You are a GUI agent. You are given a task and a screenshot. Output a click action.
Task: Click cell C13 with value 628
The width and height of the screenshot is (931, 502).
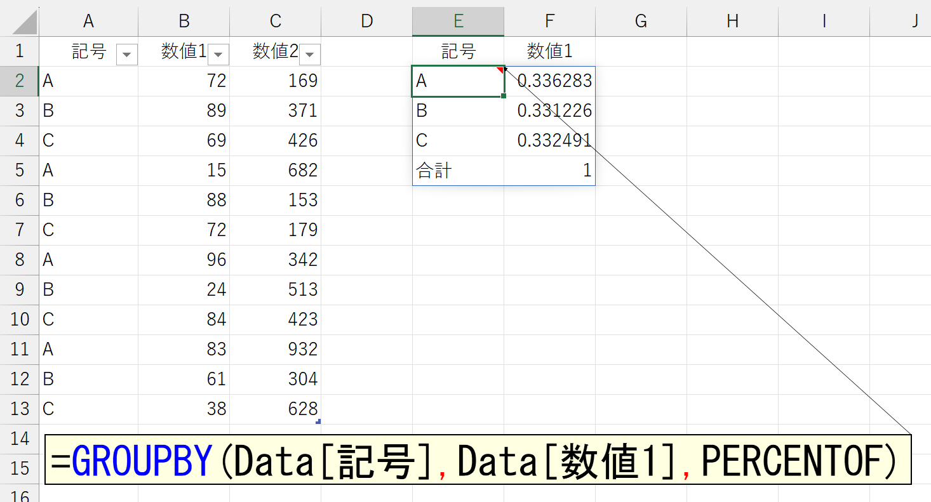(276, 409)
